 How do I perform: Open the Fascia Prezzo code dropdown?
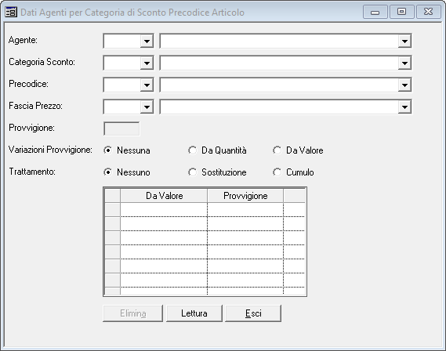(147, 107)
